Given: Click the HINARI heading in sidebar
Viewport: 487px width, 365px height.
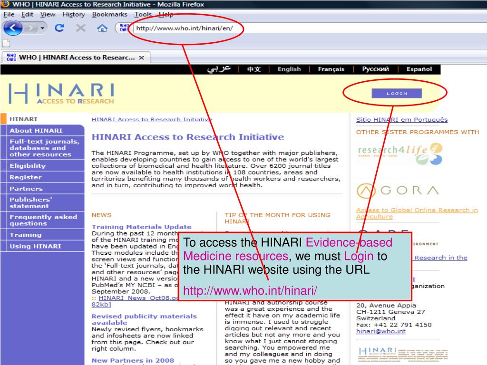Looking at the screenshot, I should pyautogui.click(x=23, y=119).
